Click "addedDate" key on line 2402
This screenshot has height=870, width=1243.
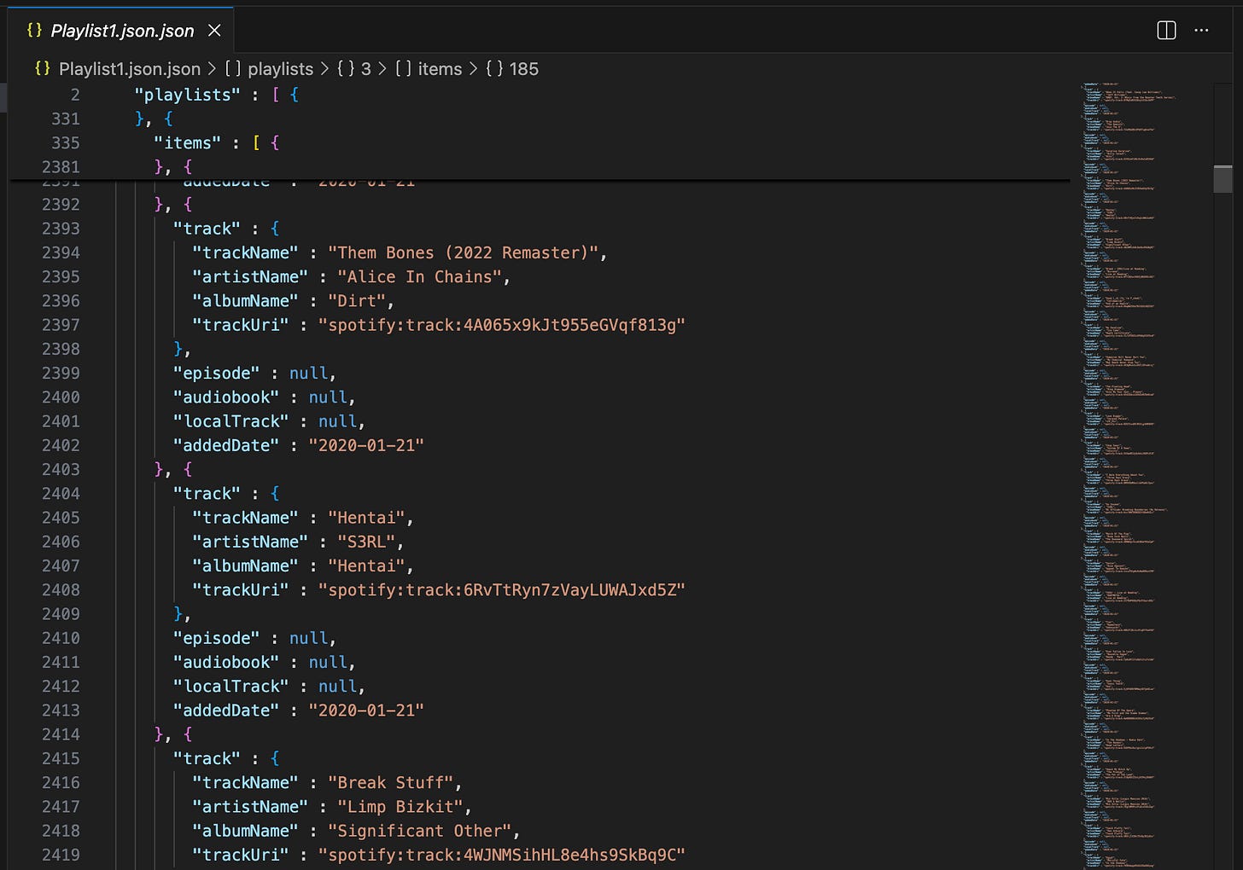226,445
